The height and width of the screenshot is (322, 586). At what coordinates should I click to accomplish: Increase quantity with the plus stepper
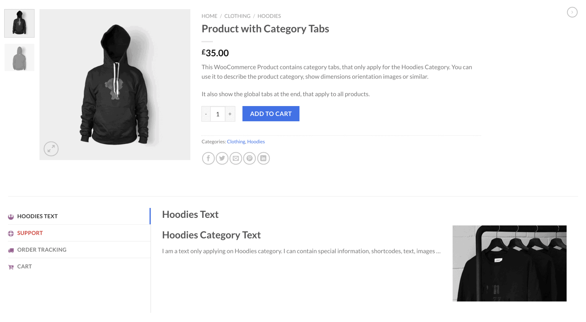[230, 114]
